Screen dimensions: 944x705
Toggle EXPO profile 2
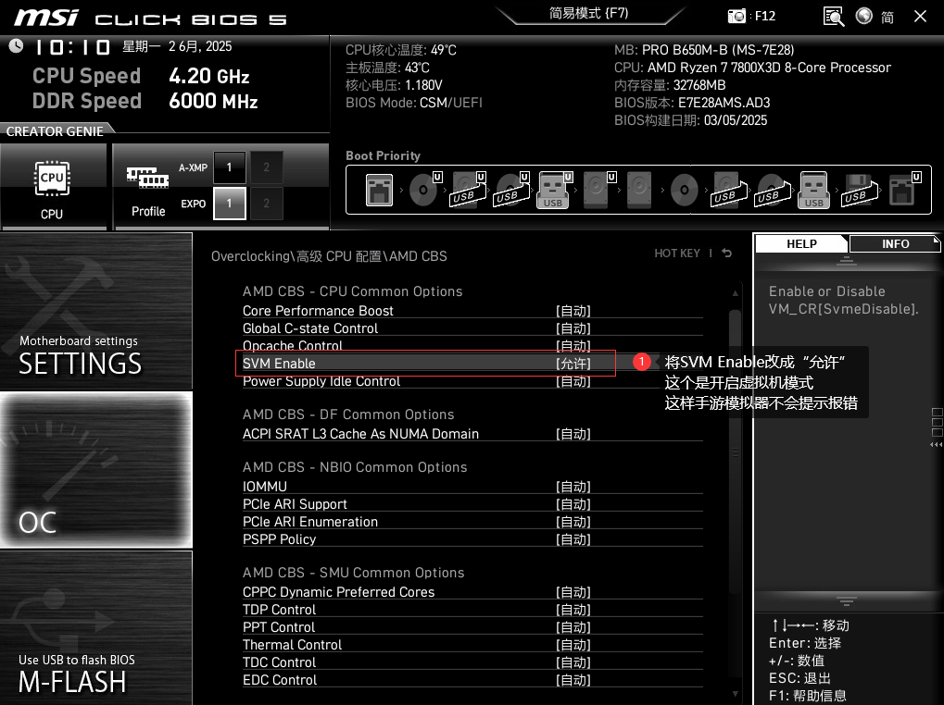[x=267, y=204]
